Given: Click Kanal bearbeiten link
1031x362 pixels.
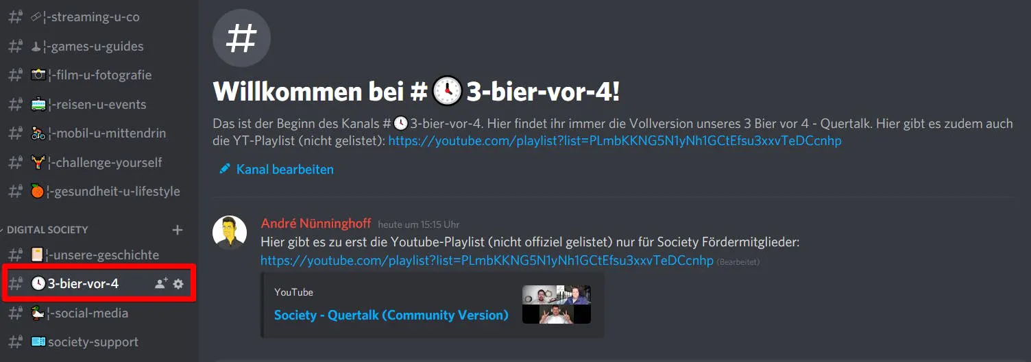Looking at the screenshot, I should pyautogui.click(x=284, y=169).
